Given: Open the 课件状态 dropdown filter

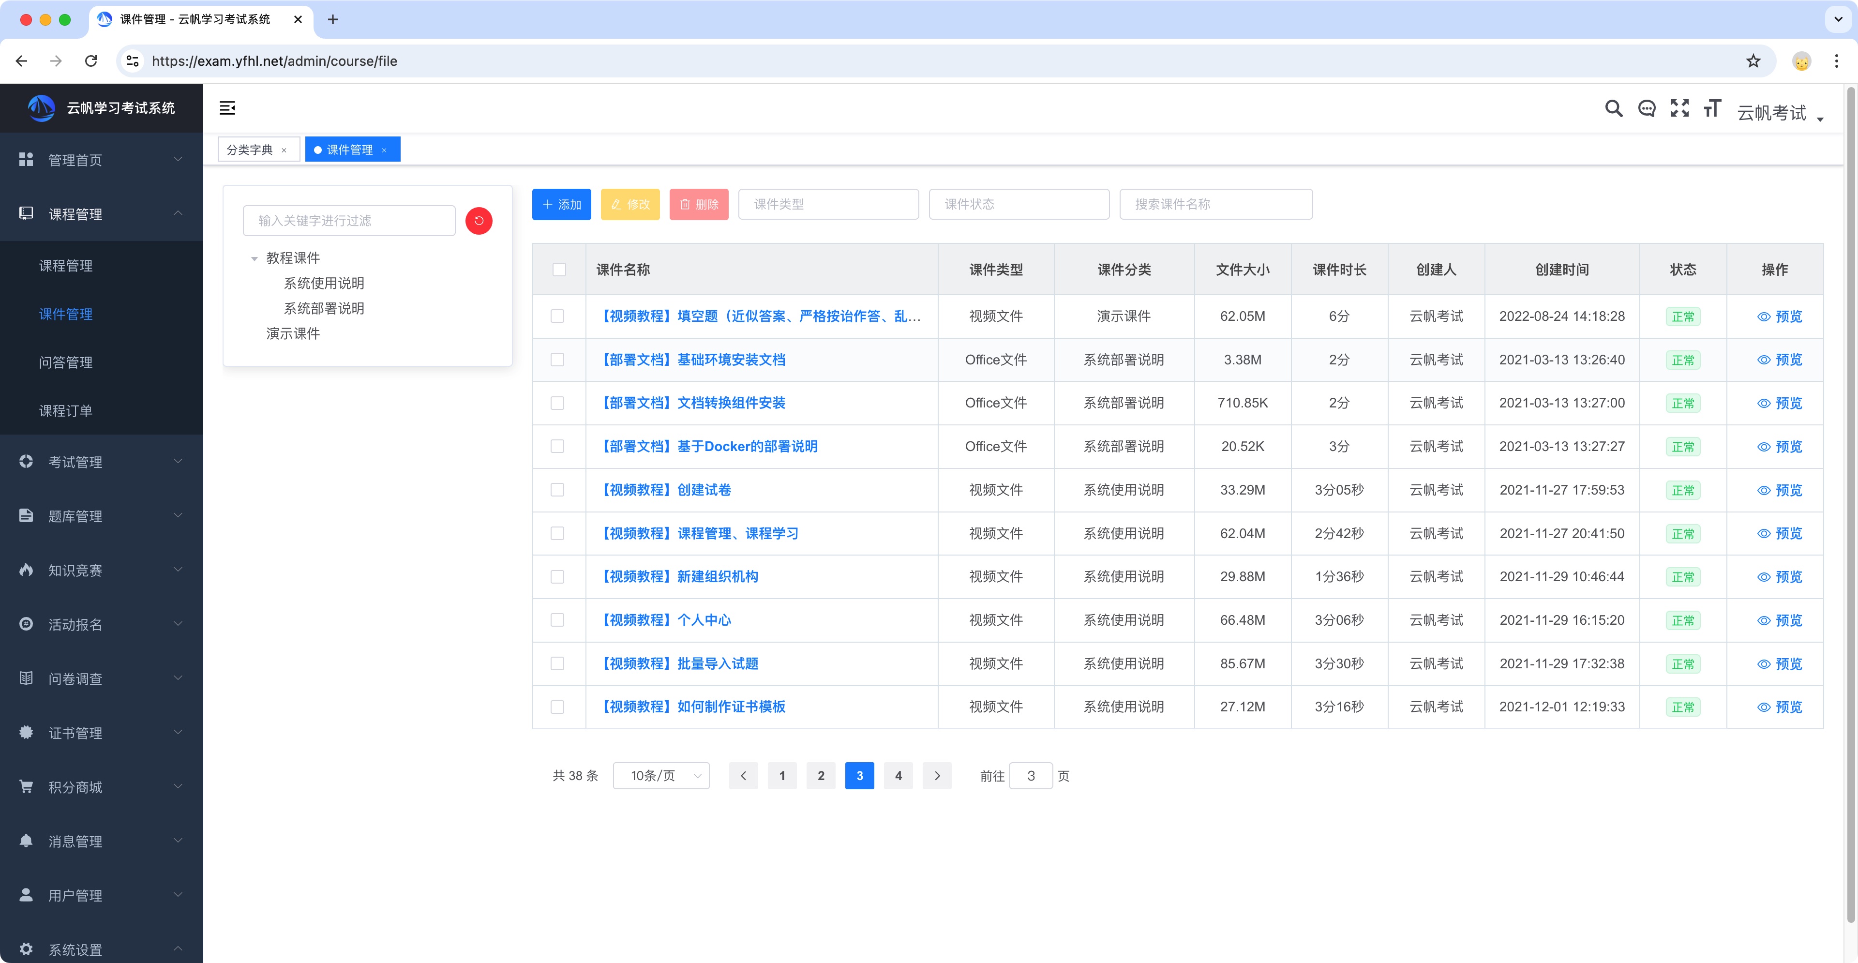Looking at the screenshot, I should tap(1019, 204).
